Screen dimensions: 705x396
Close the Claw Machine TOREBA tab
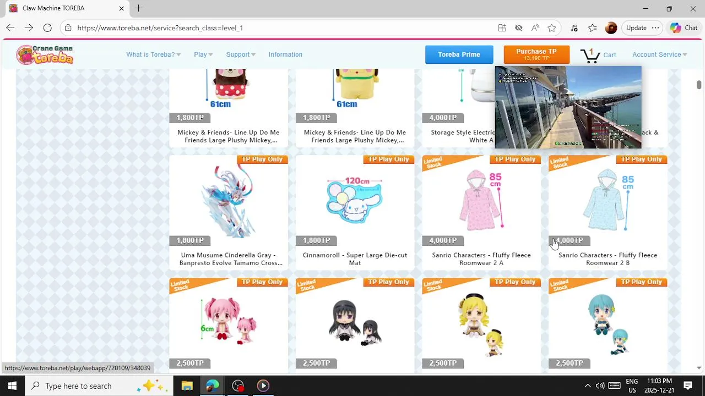pyautogui.click(x=122, y=8)
